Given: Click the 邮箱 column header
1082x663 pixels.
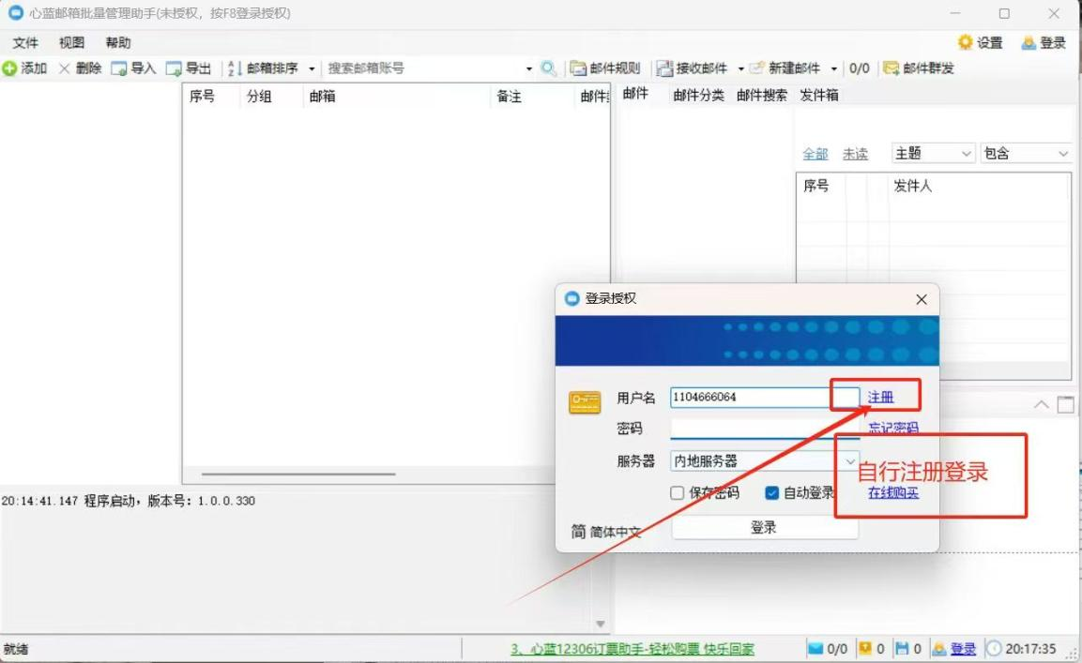Looking at the screenshot, I should coord(322,97).
